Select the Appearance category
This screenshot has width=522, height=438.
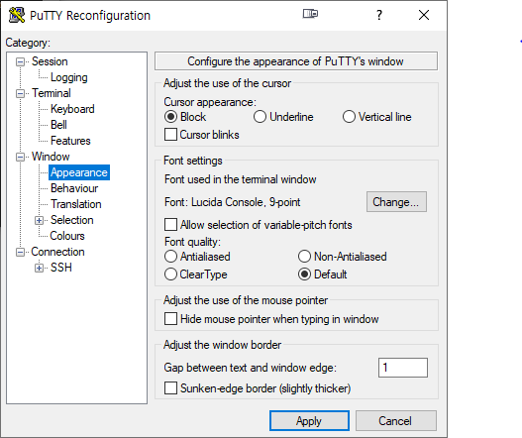click(79, 172)
